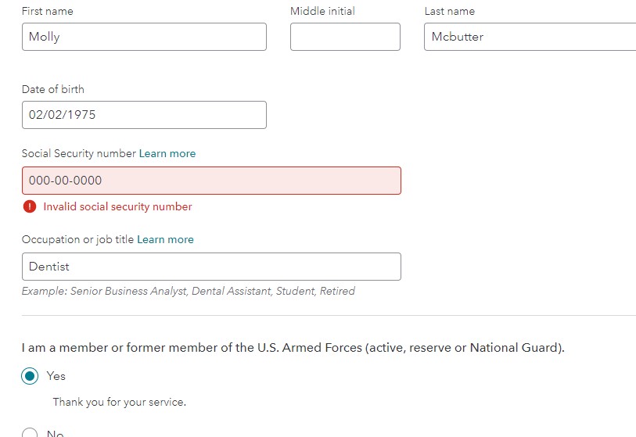The image size is (636, 437).
Task: Click the Last name label
Action: coord(449,11)
